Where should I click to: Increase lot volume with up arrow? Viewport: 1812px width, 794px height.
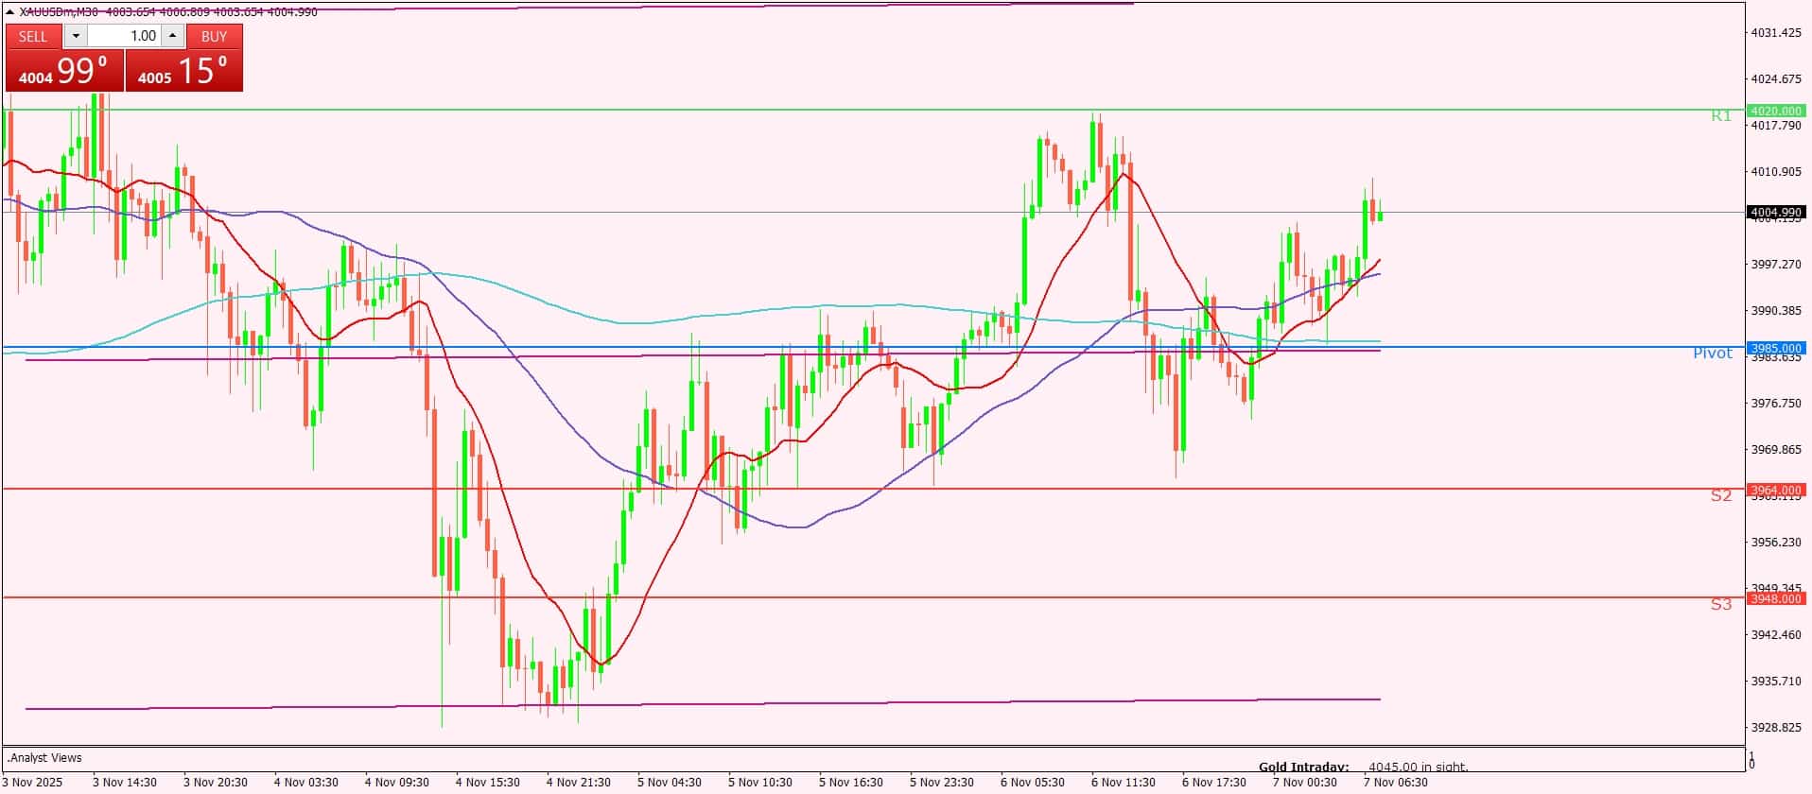172,36
